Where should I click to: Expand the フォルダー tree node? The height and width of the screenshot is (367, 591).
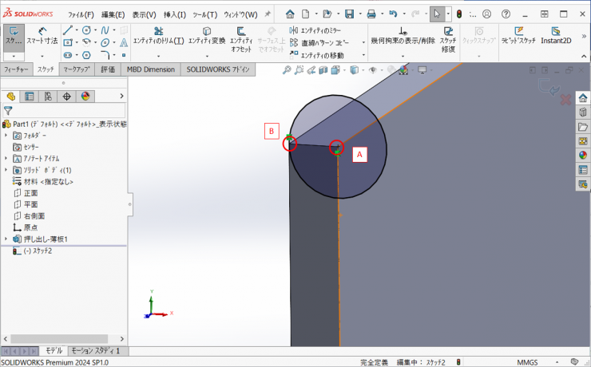(x=6, y=136)
